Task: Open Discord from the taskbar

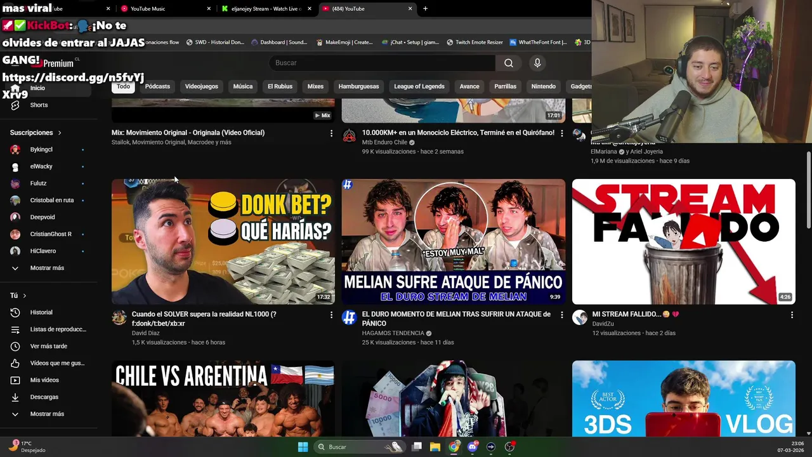Action: pos(472,447)
